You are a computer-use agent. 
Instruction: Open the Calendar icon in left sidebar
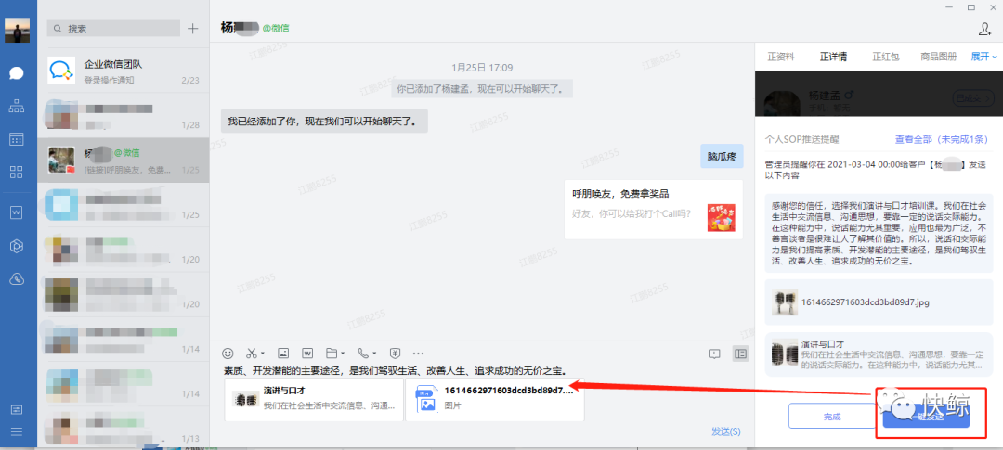click(16, 139)
